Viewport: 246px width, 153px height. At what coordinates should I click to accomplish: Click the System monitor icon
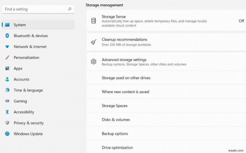pyautogui.click(x=7, y=25)
